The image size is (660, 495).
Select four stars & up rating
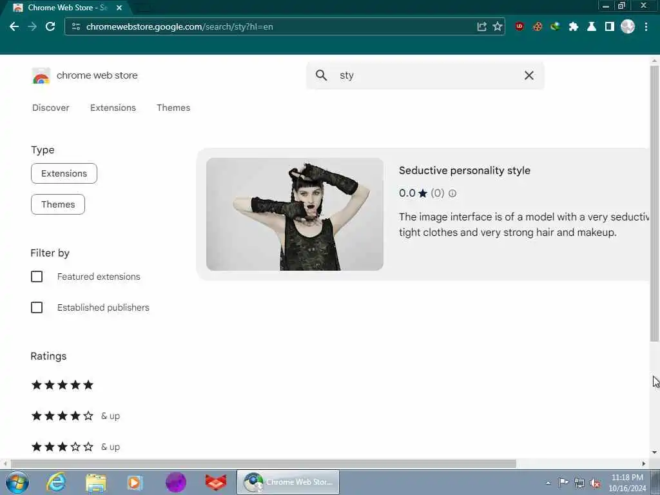point(75,416)
